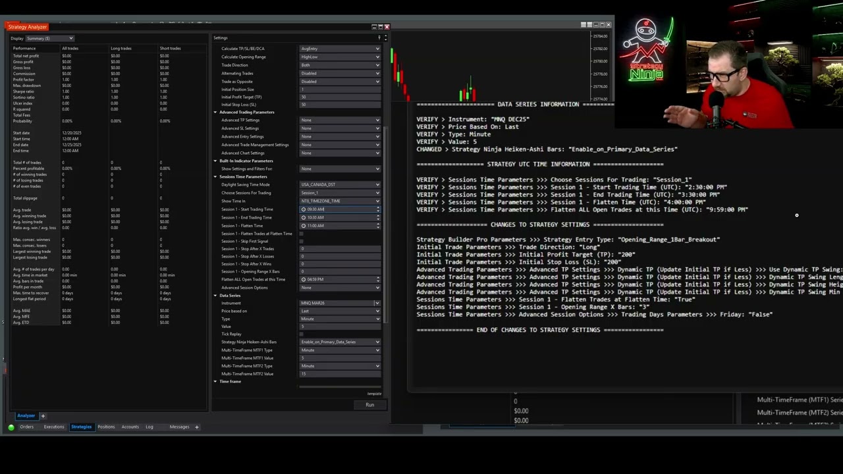Viewport: 843px width, 474px height.
Task: Click End Trading Time spinner arrows
Action: click(x=378, y=217)
